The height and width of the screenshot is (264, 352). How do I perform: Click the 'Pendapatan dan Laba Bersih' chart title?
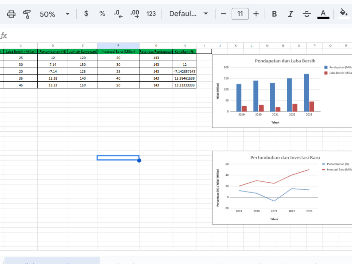click(x=285, y=61)
